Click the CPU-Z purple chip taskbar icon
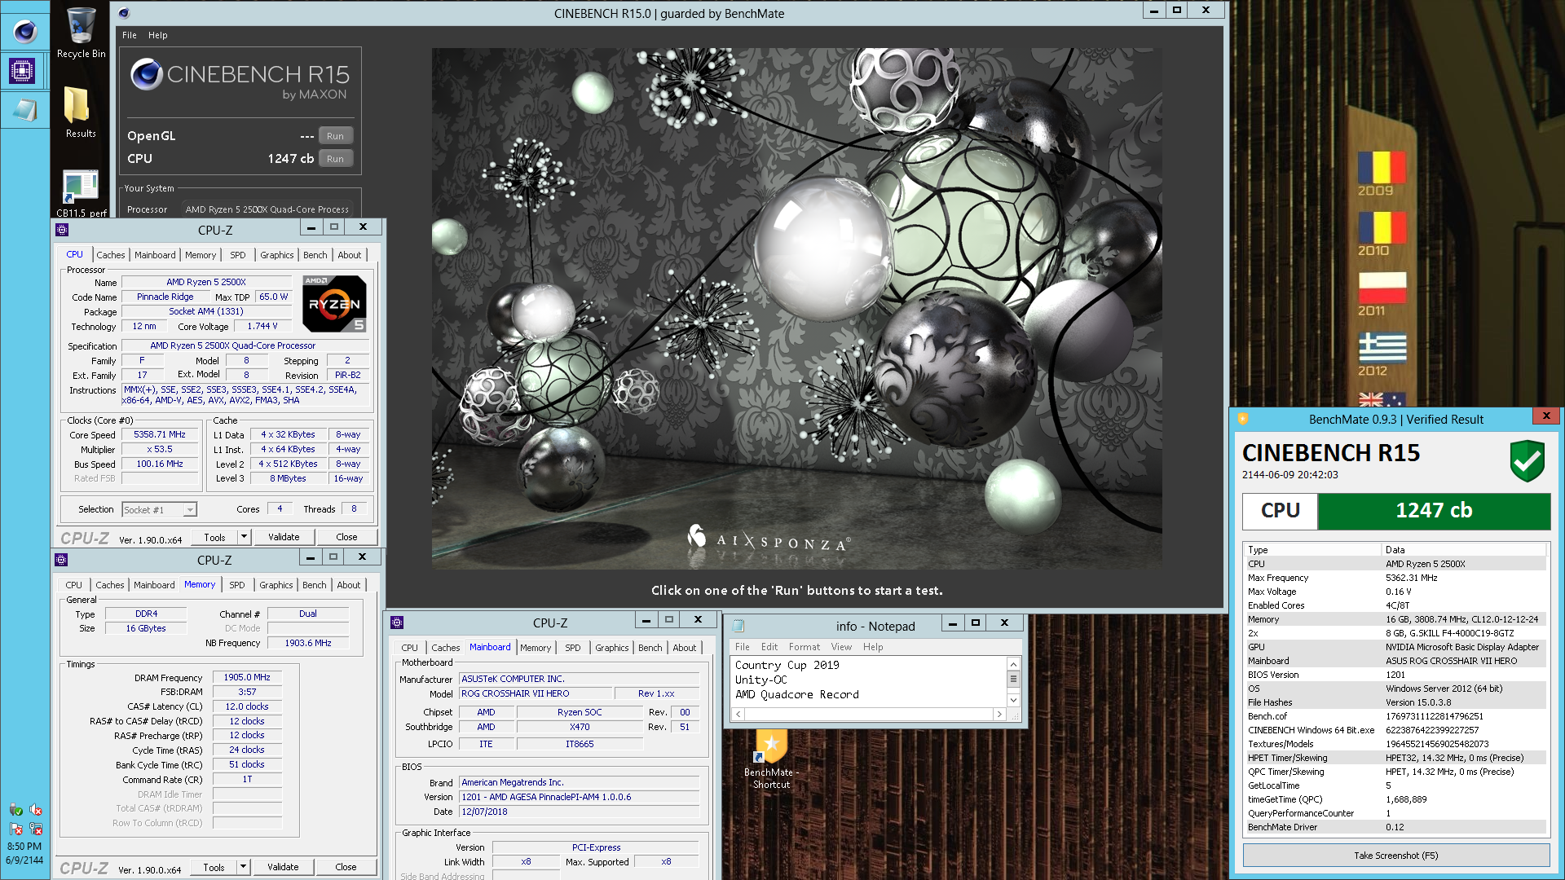The width and height of the screenshot is (1565, 880). click(22, 72)
